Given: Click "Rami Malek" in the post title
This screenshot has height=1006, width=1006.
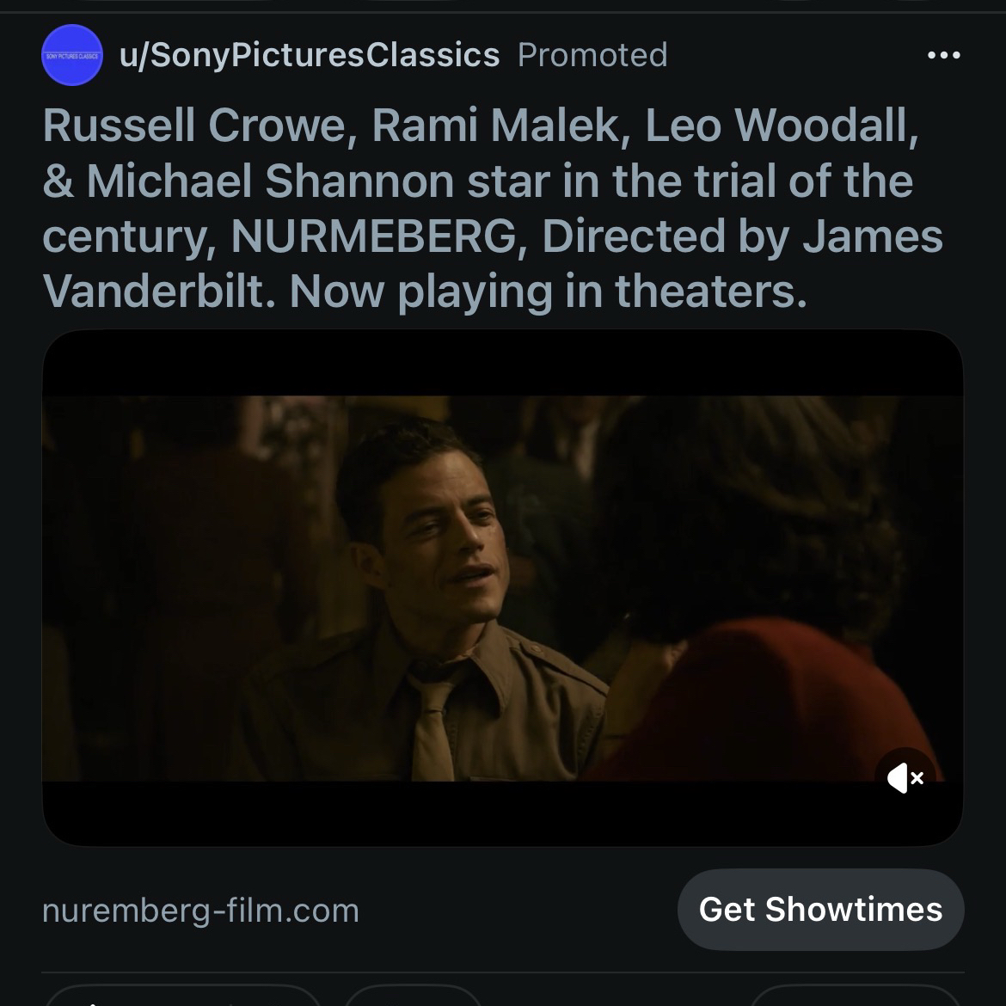Looking at the screenshot, I should (495, 126).
